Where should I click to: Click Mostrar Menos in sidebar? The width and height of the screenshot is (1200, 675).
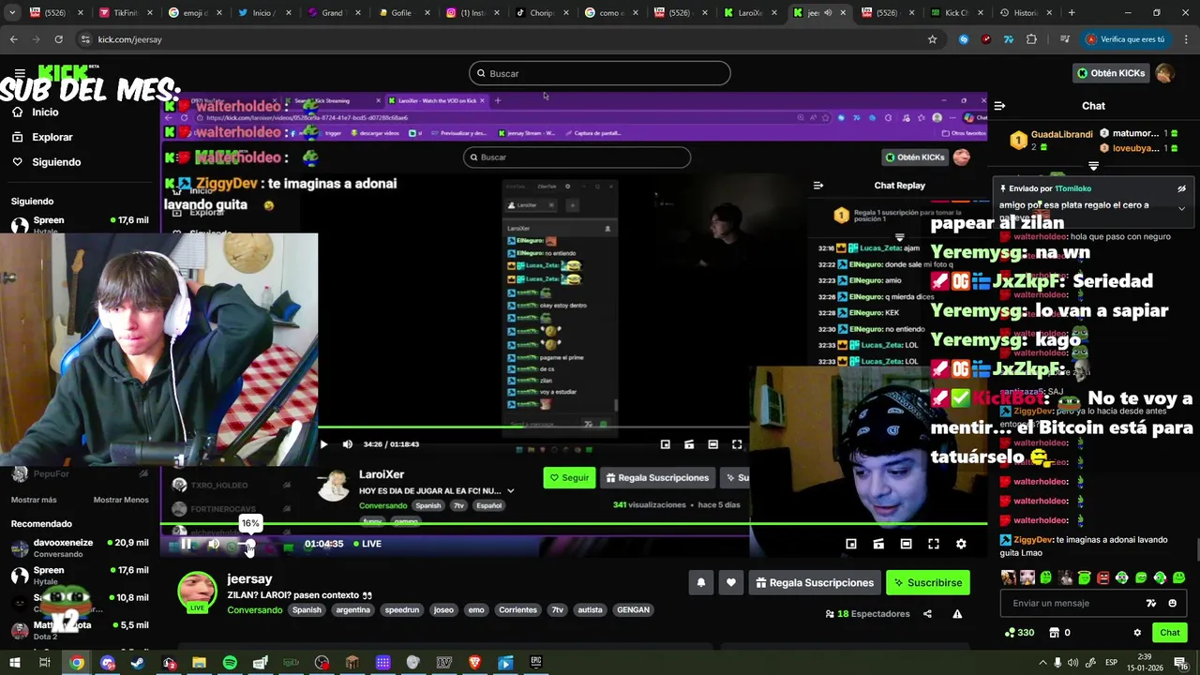[121, 500]
